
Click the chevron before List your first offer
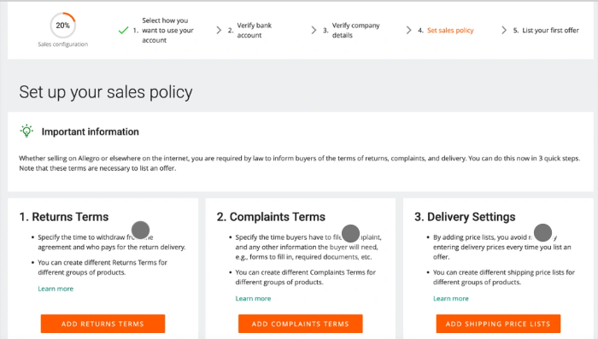tap(504, 30)
